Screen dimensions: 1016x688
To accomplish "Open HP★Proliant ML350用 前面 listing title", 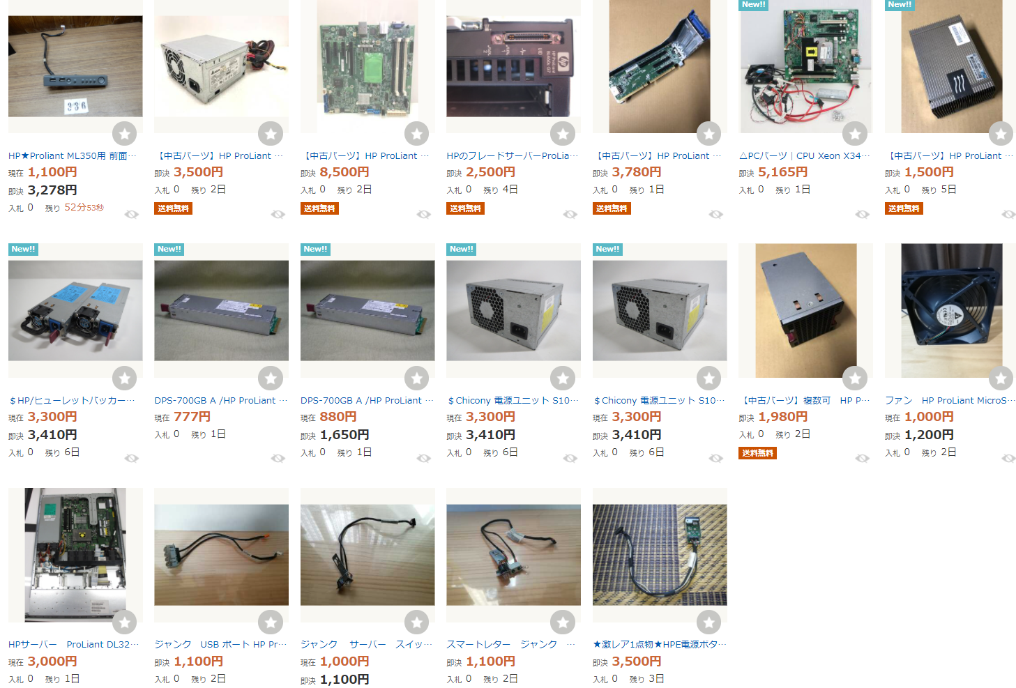I will (x=73, y=156).
